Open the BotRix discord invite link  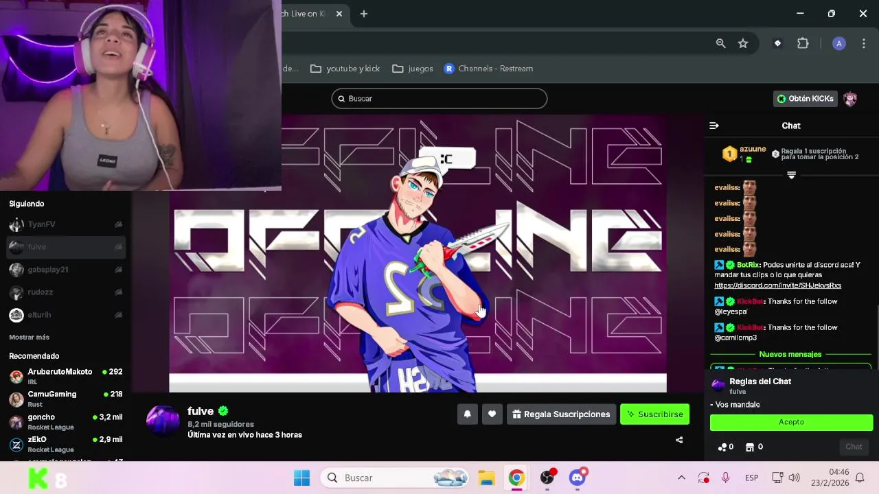pos(777,285)
